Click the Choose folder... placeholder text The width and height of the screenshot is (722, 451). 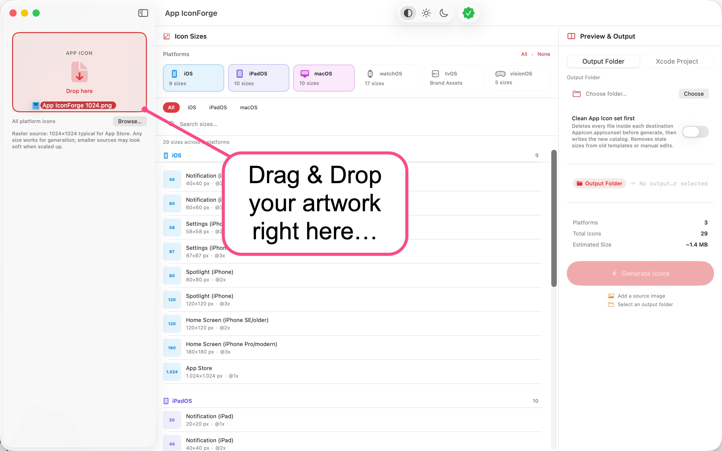click(606, 94)
